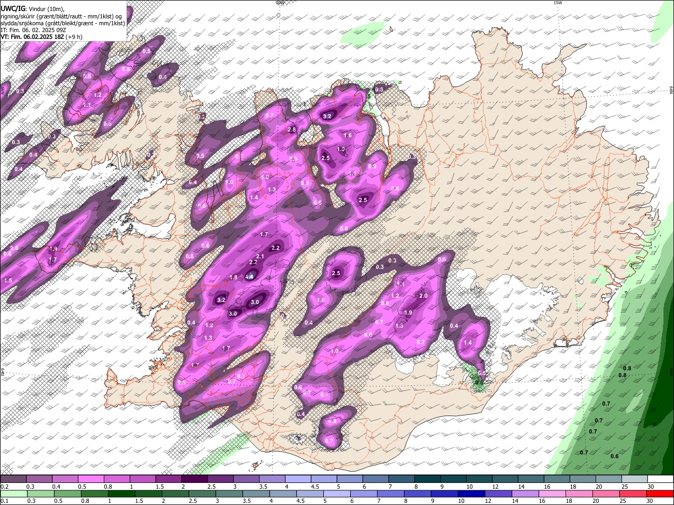Select the 'IT: Fim. 06. 02. 2025 09Z' line
Screen dimensions: 674x505
pyautogui.click(x=33, y=30)
